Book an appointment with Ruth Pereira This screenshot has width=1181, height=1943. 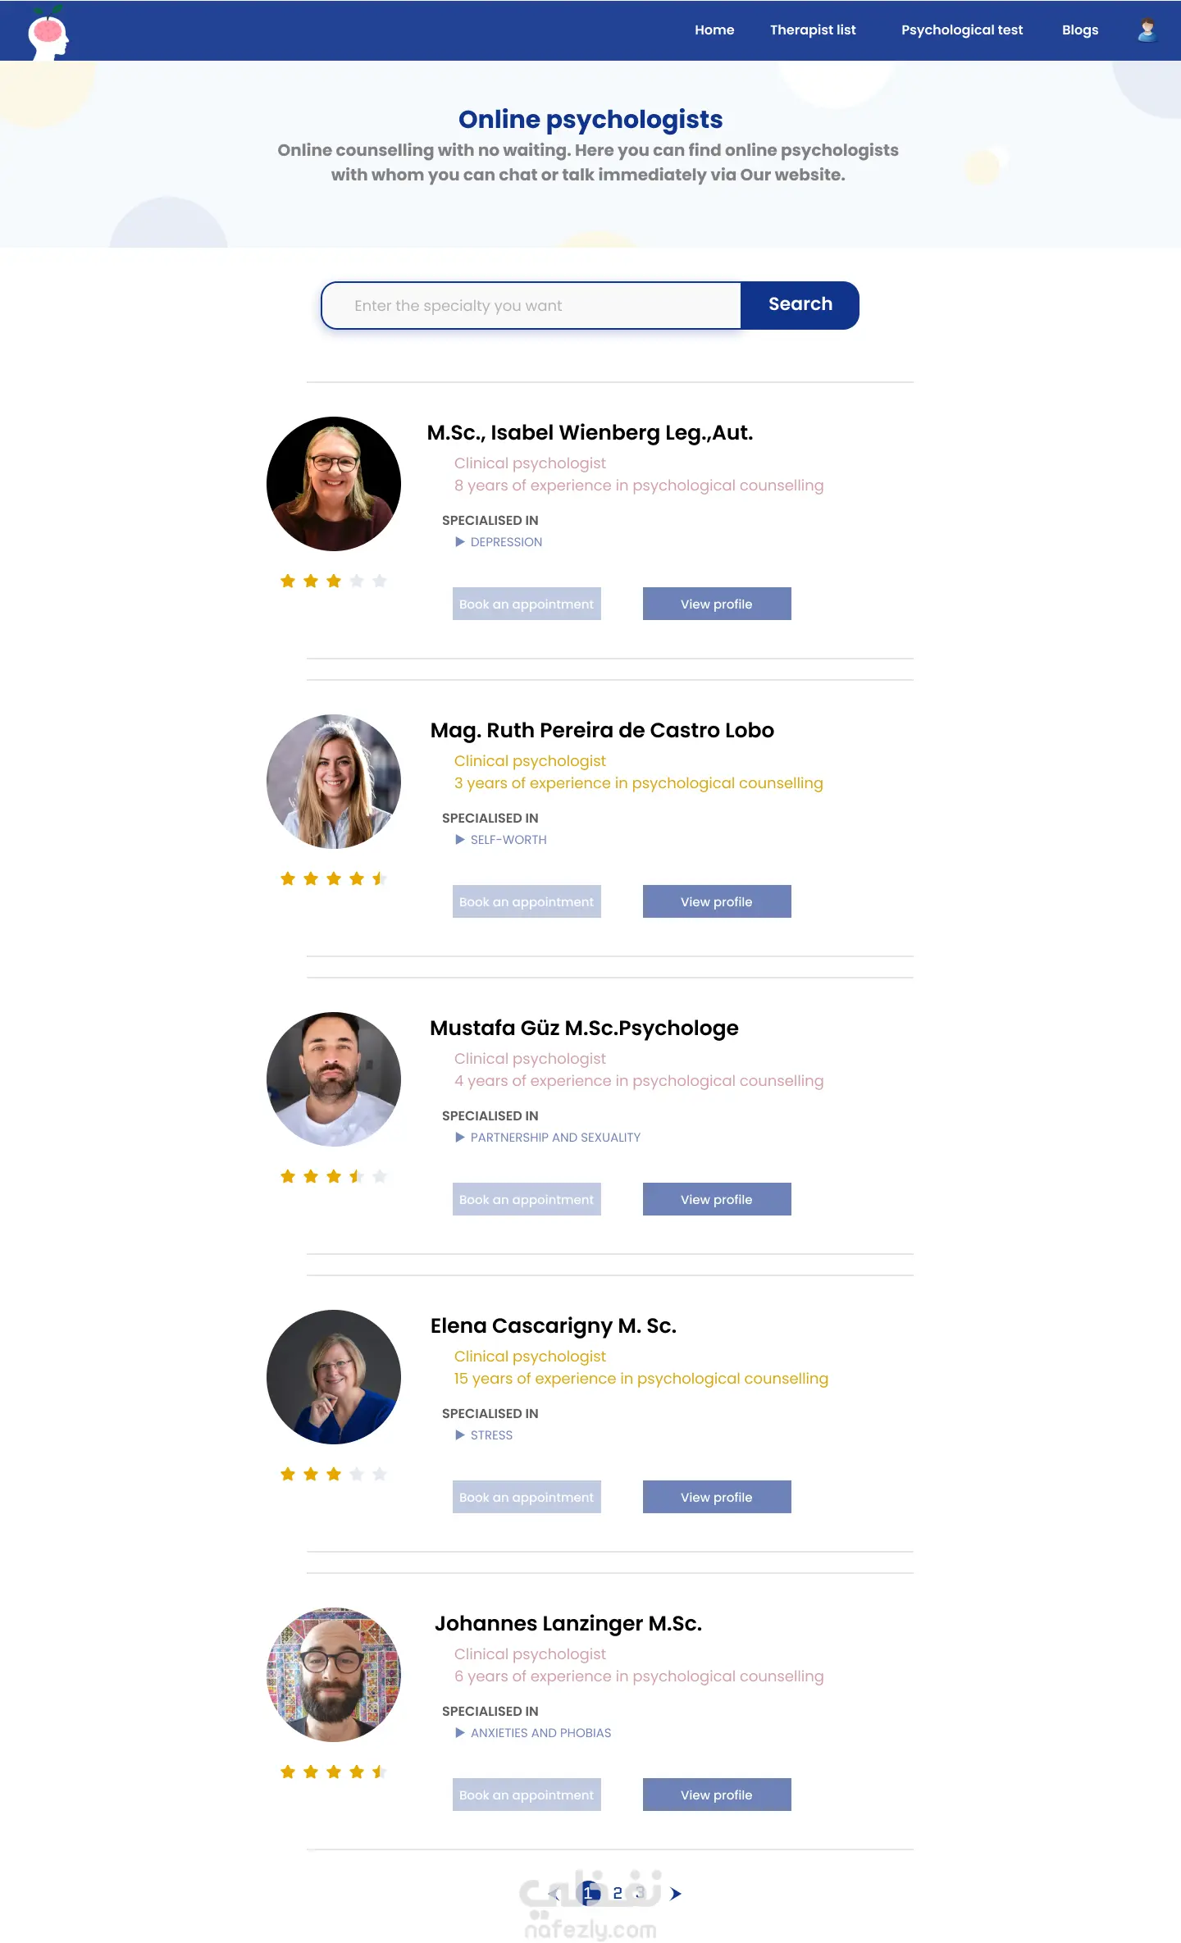tap(527, 901)
